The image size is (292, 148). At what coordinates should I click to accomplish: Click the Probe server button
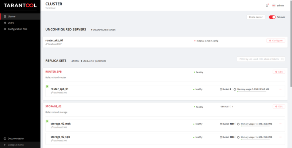(x=256, y=17)
